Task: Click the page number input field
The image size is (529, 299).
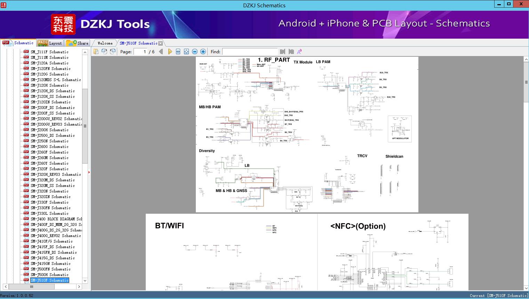Action: (140, 52)
